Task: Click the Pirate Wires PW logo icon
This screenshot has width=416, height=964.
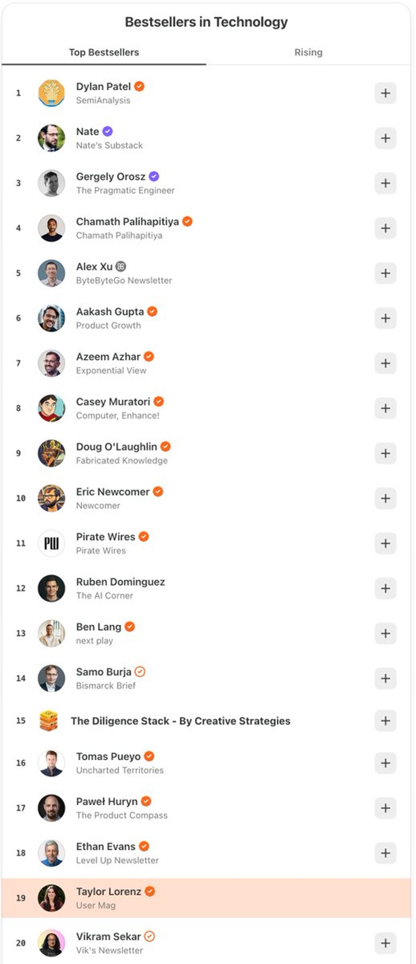Action: (x=52, y=543)
